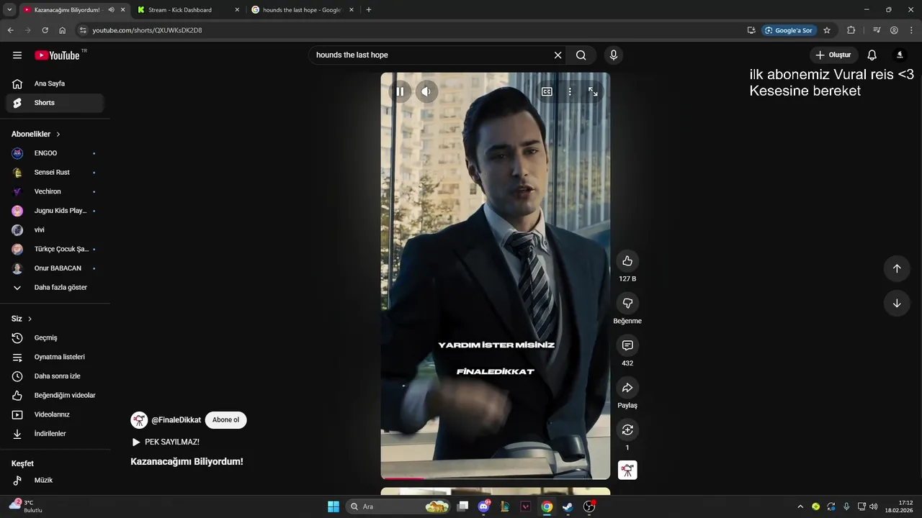Open the account avatar menu
The width and height of the screenshot is (922, 518).
tap(900, 55)
